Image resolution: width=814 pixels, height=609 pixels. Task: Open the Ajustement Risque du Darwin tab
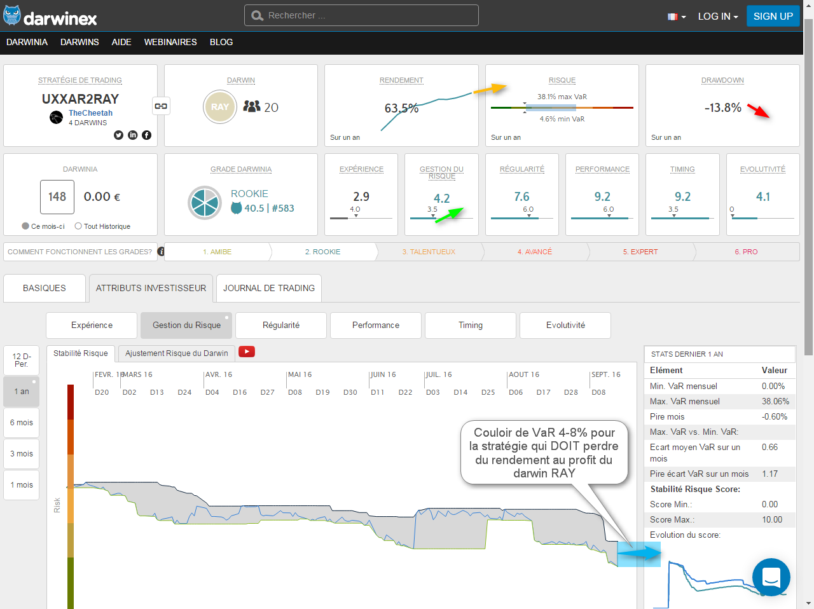[176, 353]
